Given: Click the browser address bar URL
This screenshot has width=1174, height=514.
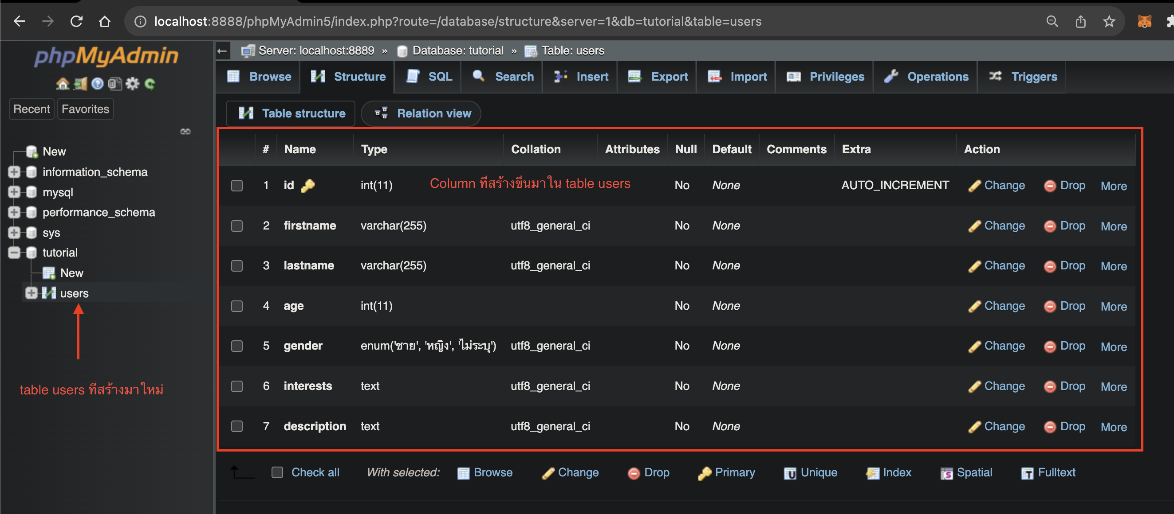Looking at the screenshot, I should (x=457, y=21).
